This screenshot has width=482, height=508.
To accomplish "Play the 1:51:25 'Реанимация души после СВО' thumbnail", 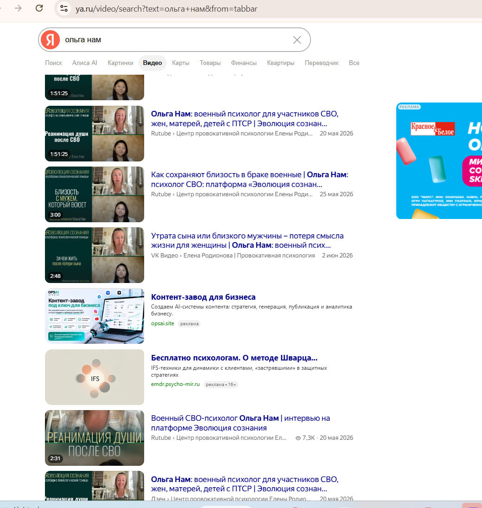I will pos(95,134).
